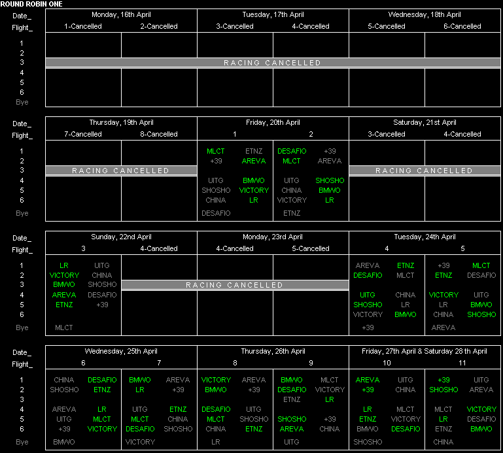The height and width of the screenshot is (453, 503).
Task: Click +39 in flight 3
Action: tap(102, 305)
